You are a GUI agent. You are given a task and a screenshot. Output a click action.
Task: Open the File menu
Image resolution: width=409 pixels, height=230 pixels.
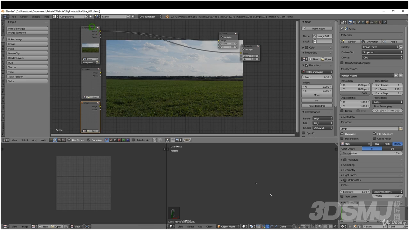(x=14, y=17)
